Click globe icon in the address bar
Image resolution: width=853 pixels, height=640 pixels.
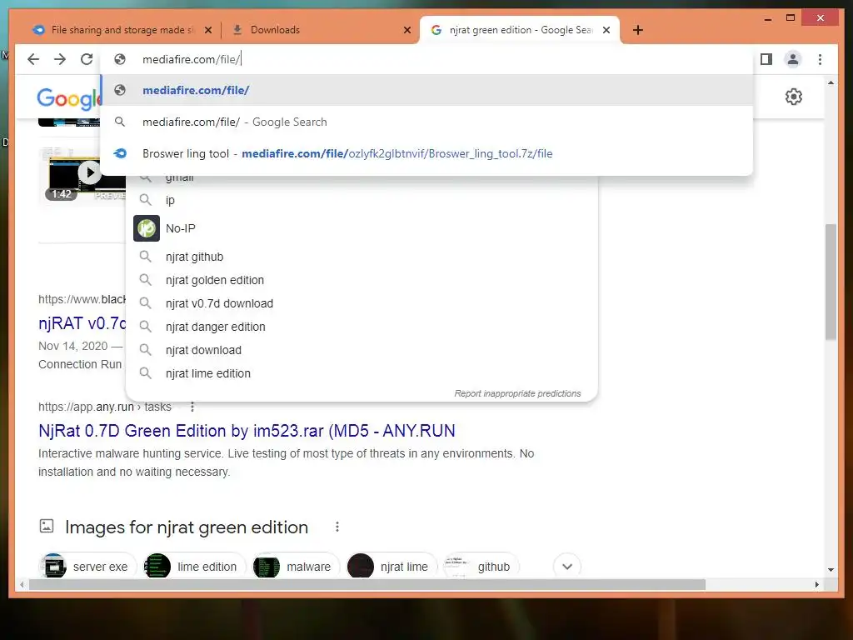(x=120, y=59)
